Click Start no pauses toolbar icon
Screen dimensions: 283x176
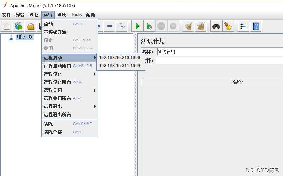[149, 26]
